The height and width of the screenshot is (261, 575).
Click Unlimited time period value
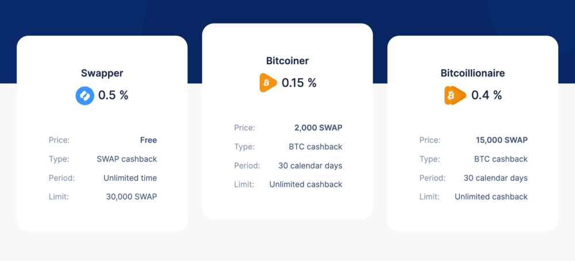tap(130, 178)
